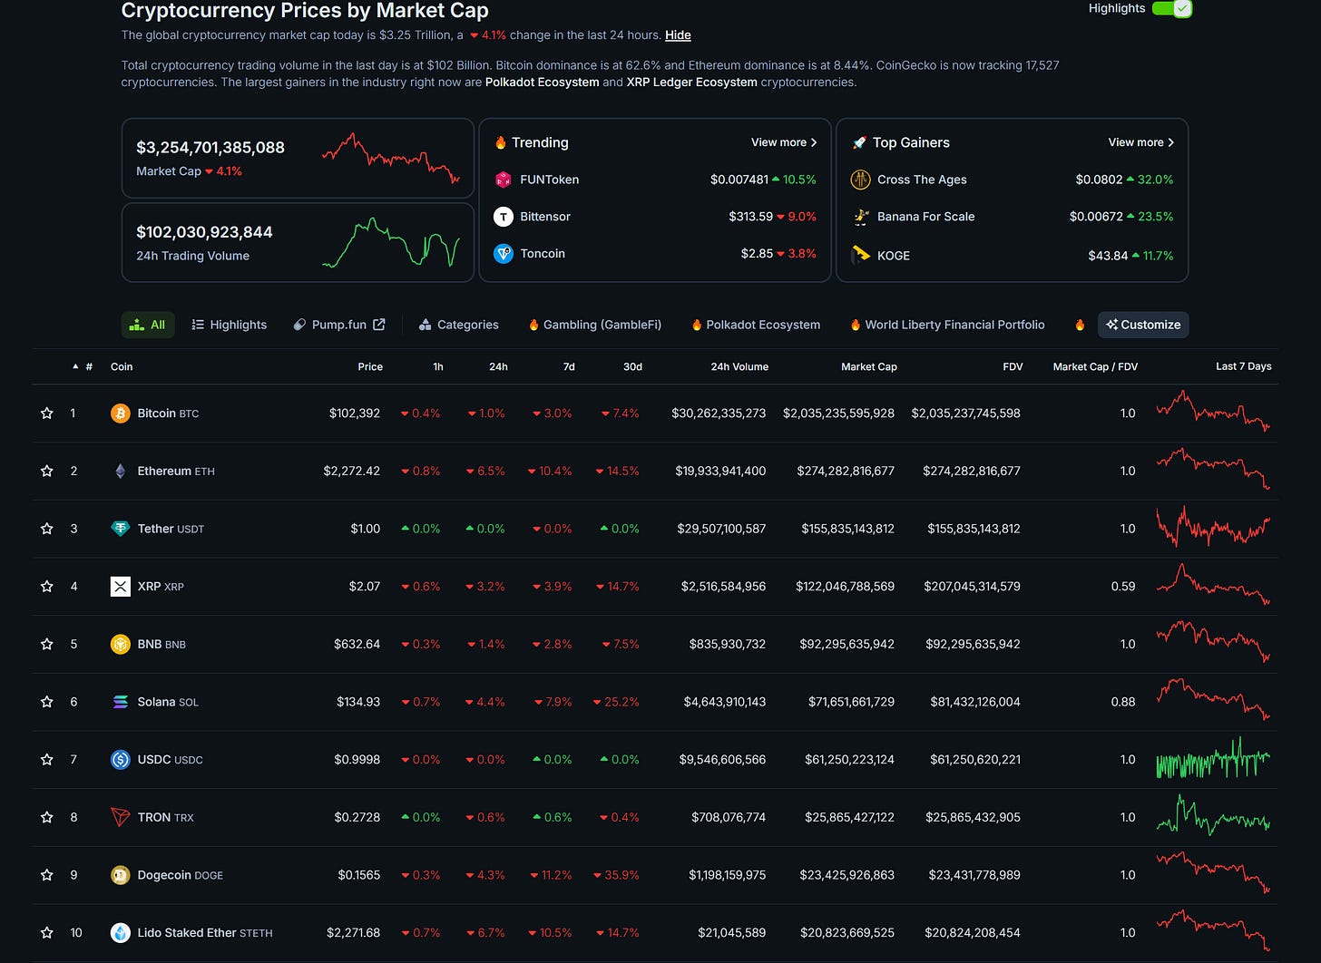Favorite Ethereum with its star icon
This screenshot has height=963, width=1321.
pyautogui.click(x=47, y=471)
